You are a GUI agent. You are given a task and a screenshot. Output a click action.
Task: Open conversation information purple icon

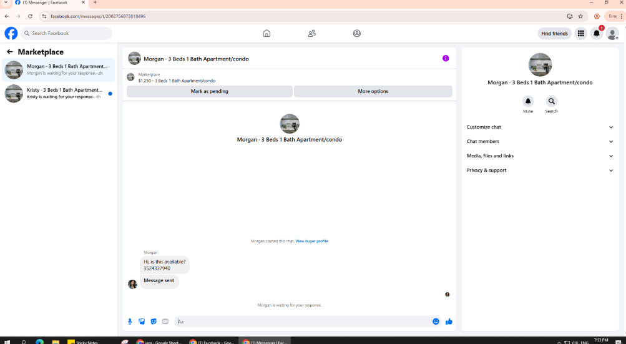point(446,58)
